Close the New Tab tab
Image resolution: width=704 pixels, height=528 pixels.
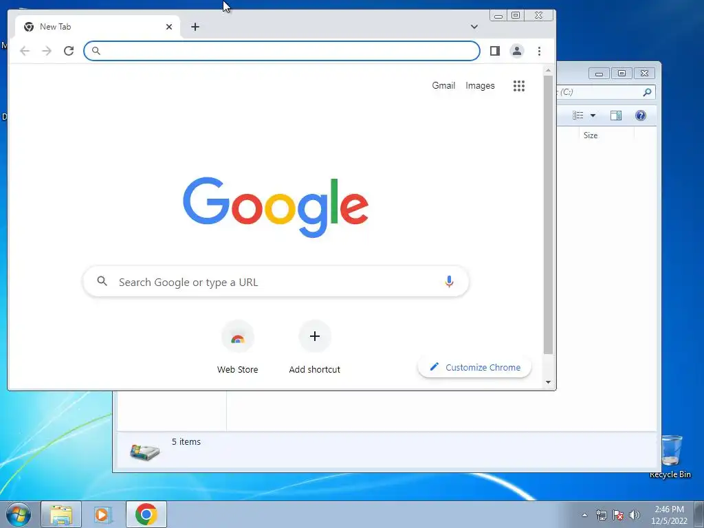coord(169,27)
